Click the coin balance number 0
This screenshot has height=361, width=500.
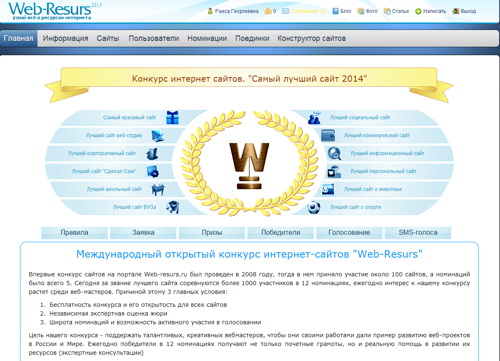[274, 11]
